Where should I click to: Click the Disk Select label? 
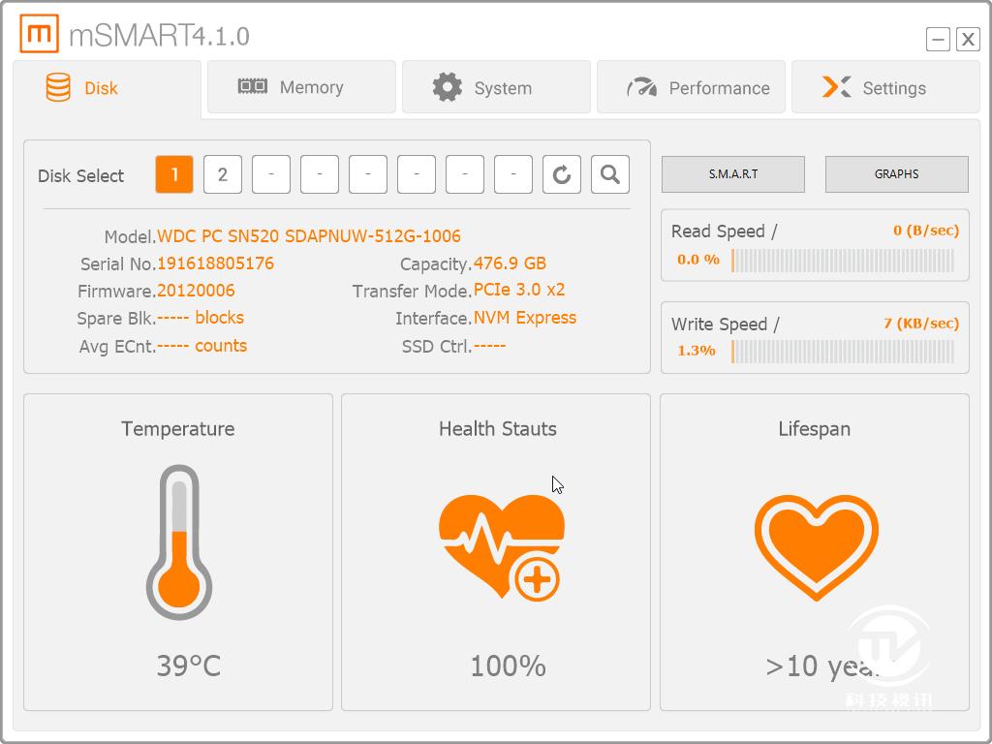81,175
